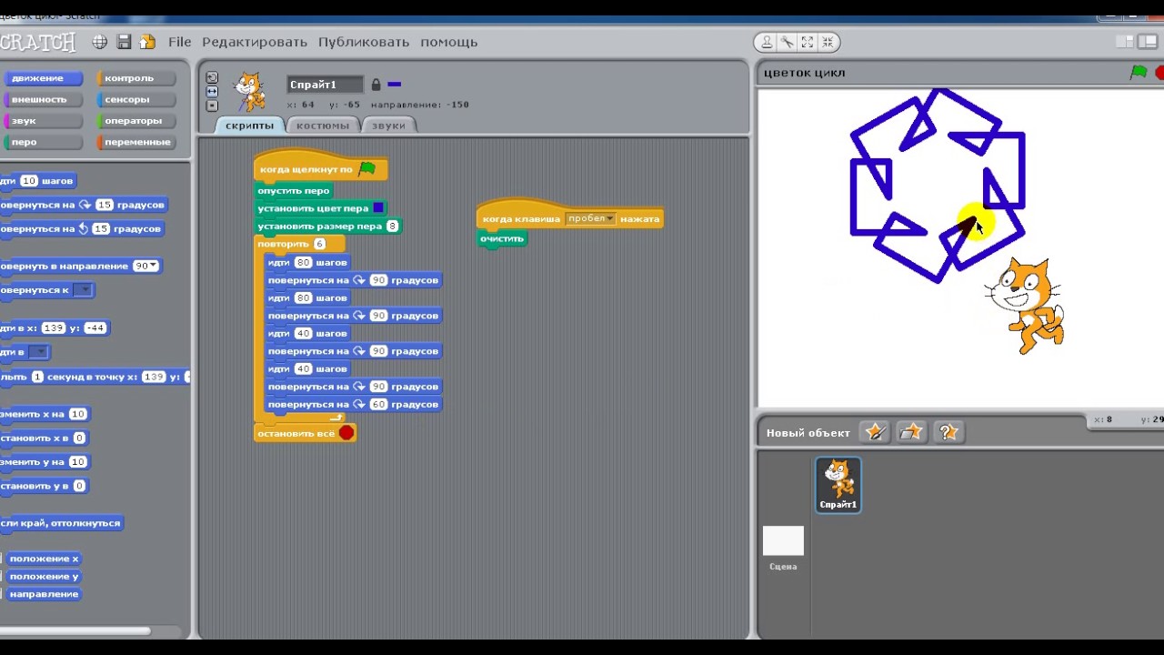Select the сенсоры block category
The height and width of the screenshot is (655, 1164).
click(135, 99)
